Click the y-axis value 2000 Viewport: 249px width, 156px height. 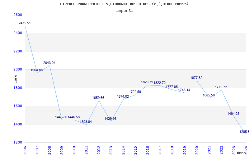point(17,69)
